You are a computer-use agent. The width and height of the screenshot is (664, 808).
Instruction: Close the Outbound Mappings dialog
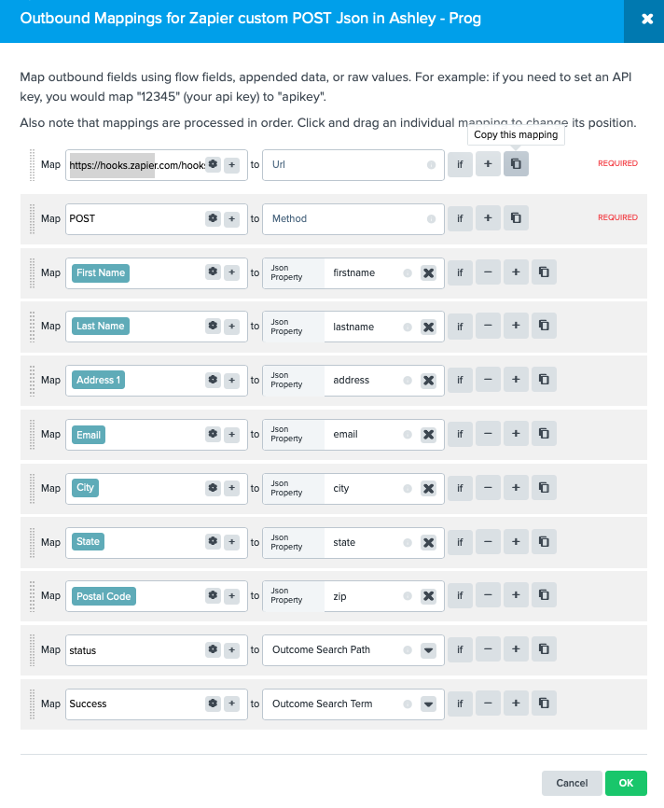[647, 19]
